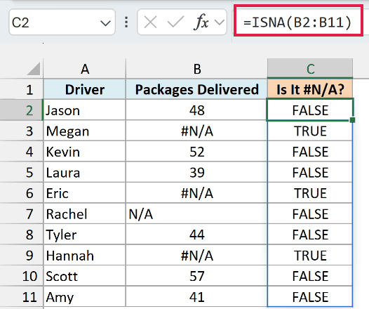Select the TRUE result in Megan's row

point(310,131)
